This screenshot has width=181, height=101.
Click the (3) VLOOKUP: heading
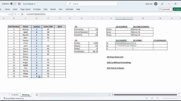pos(122,27)
